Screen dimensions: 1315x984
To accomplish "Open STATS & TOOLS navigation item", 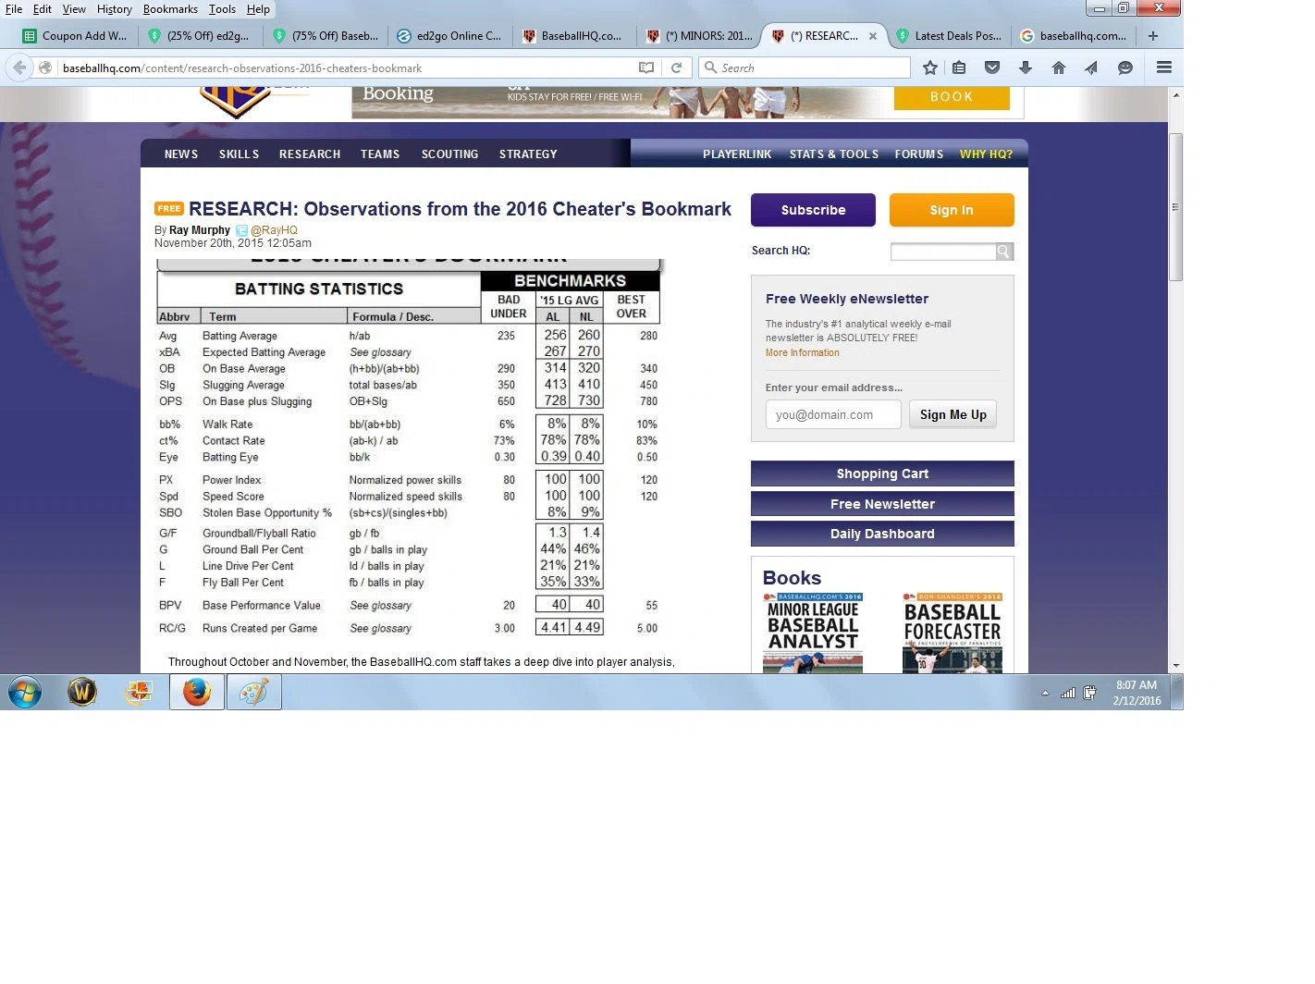I will [834, 154].
